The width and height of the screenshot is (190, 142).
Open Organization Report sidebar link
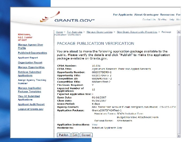[30, 62]
